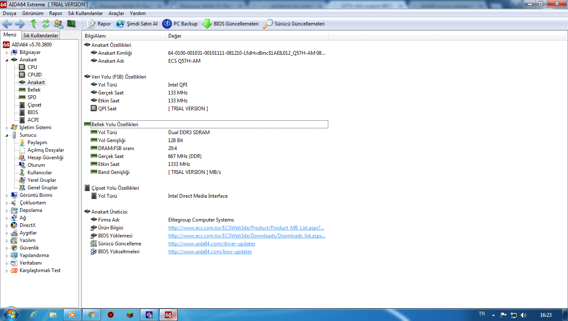Screen dimensions: 568x321
Task: Click the TR language indicator in tray
Action: point(482,314)
